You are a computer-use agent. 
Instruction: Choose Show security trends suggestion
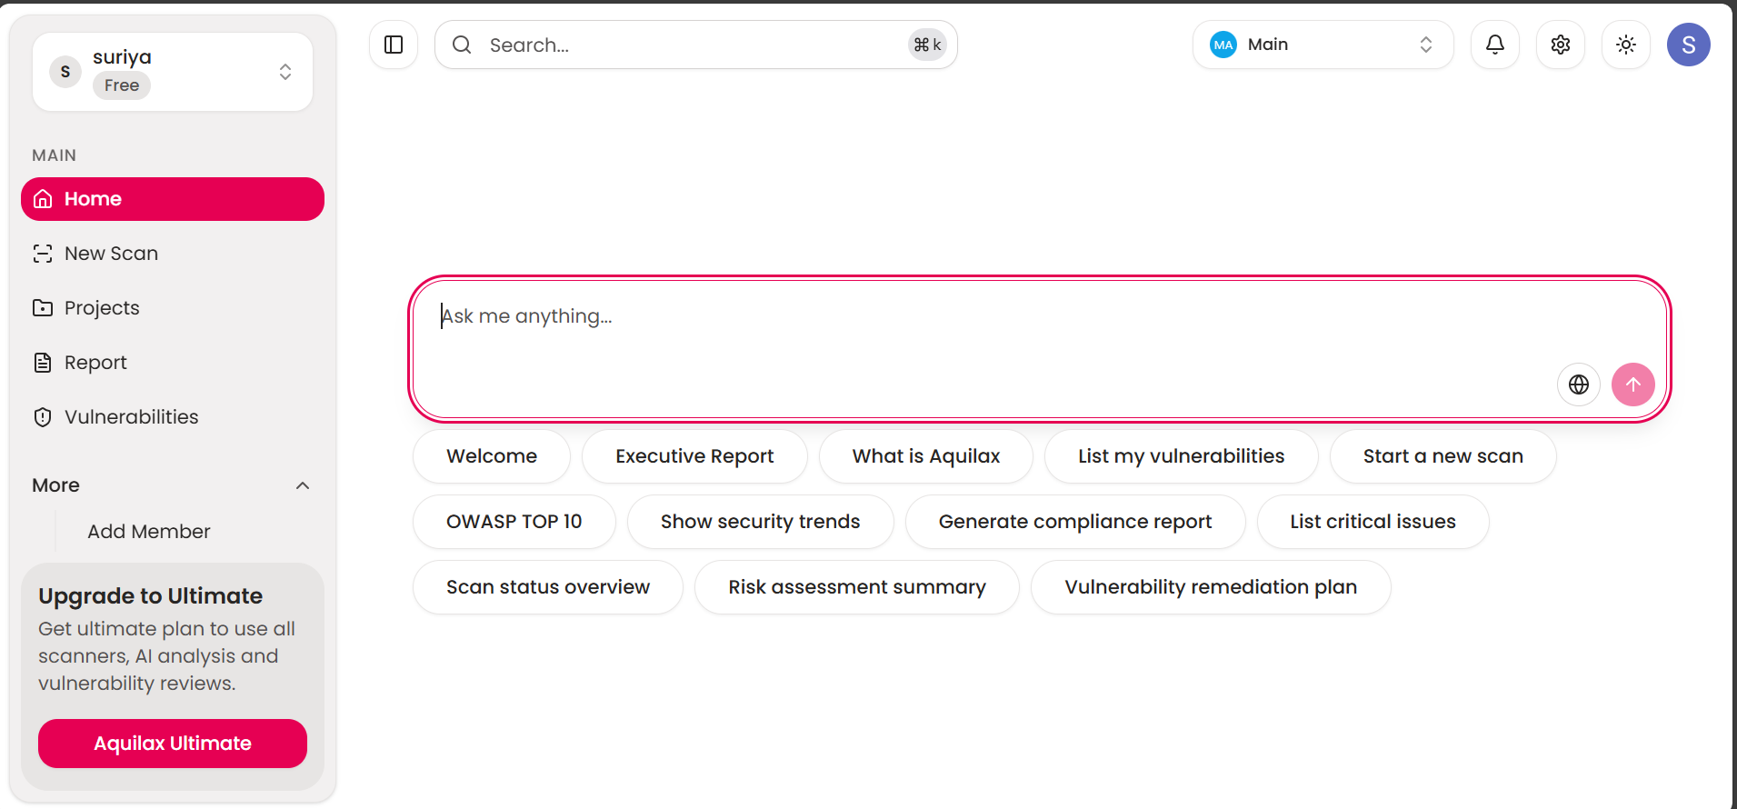tap(761, 522)
